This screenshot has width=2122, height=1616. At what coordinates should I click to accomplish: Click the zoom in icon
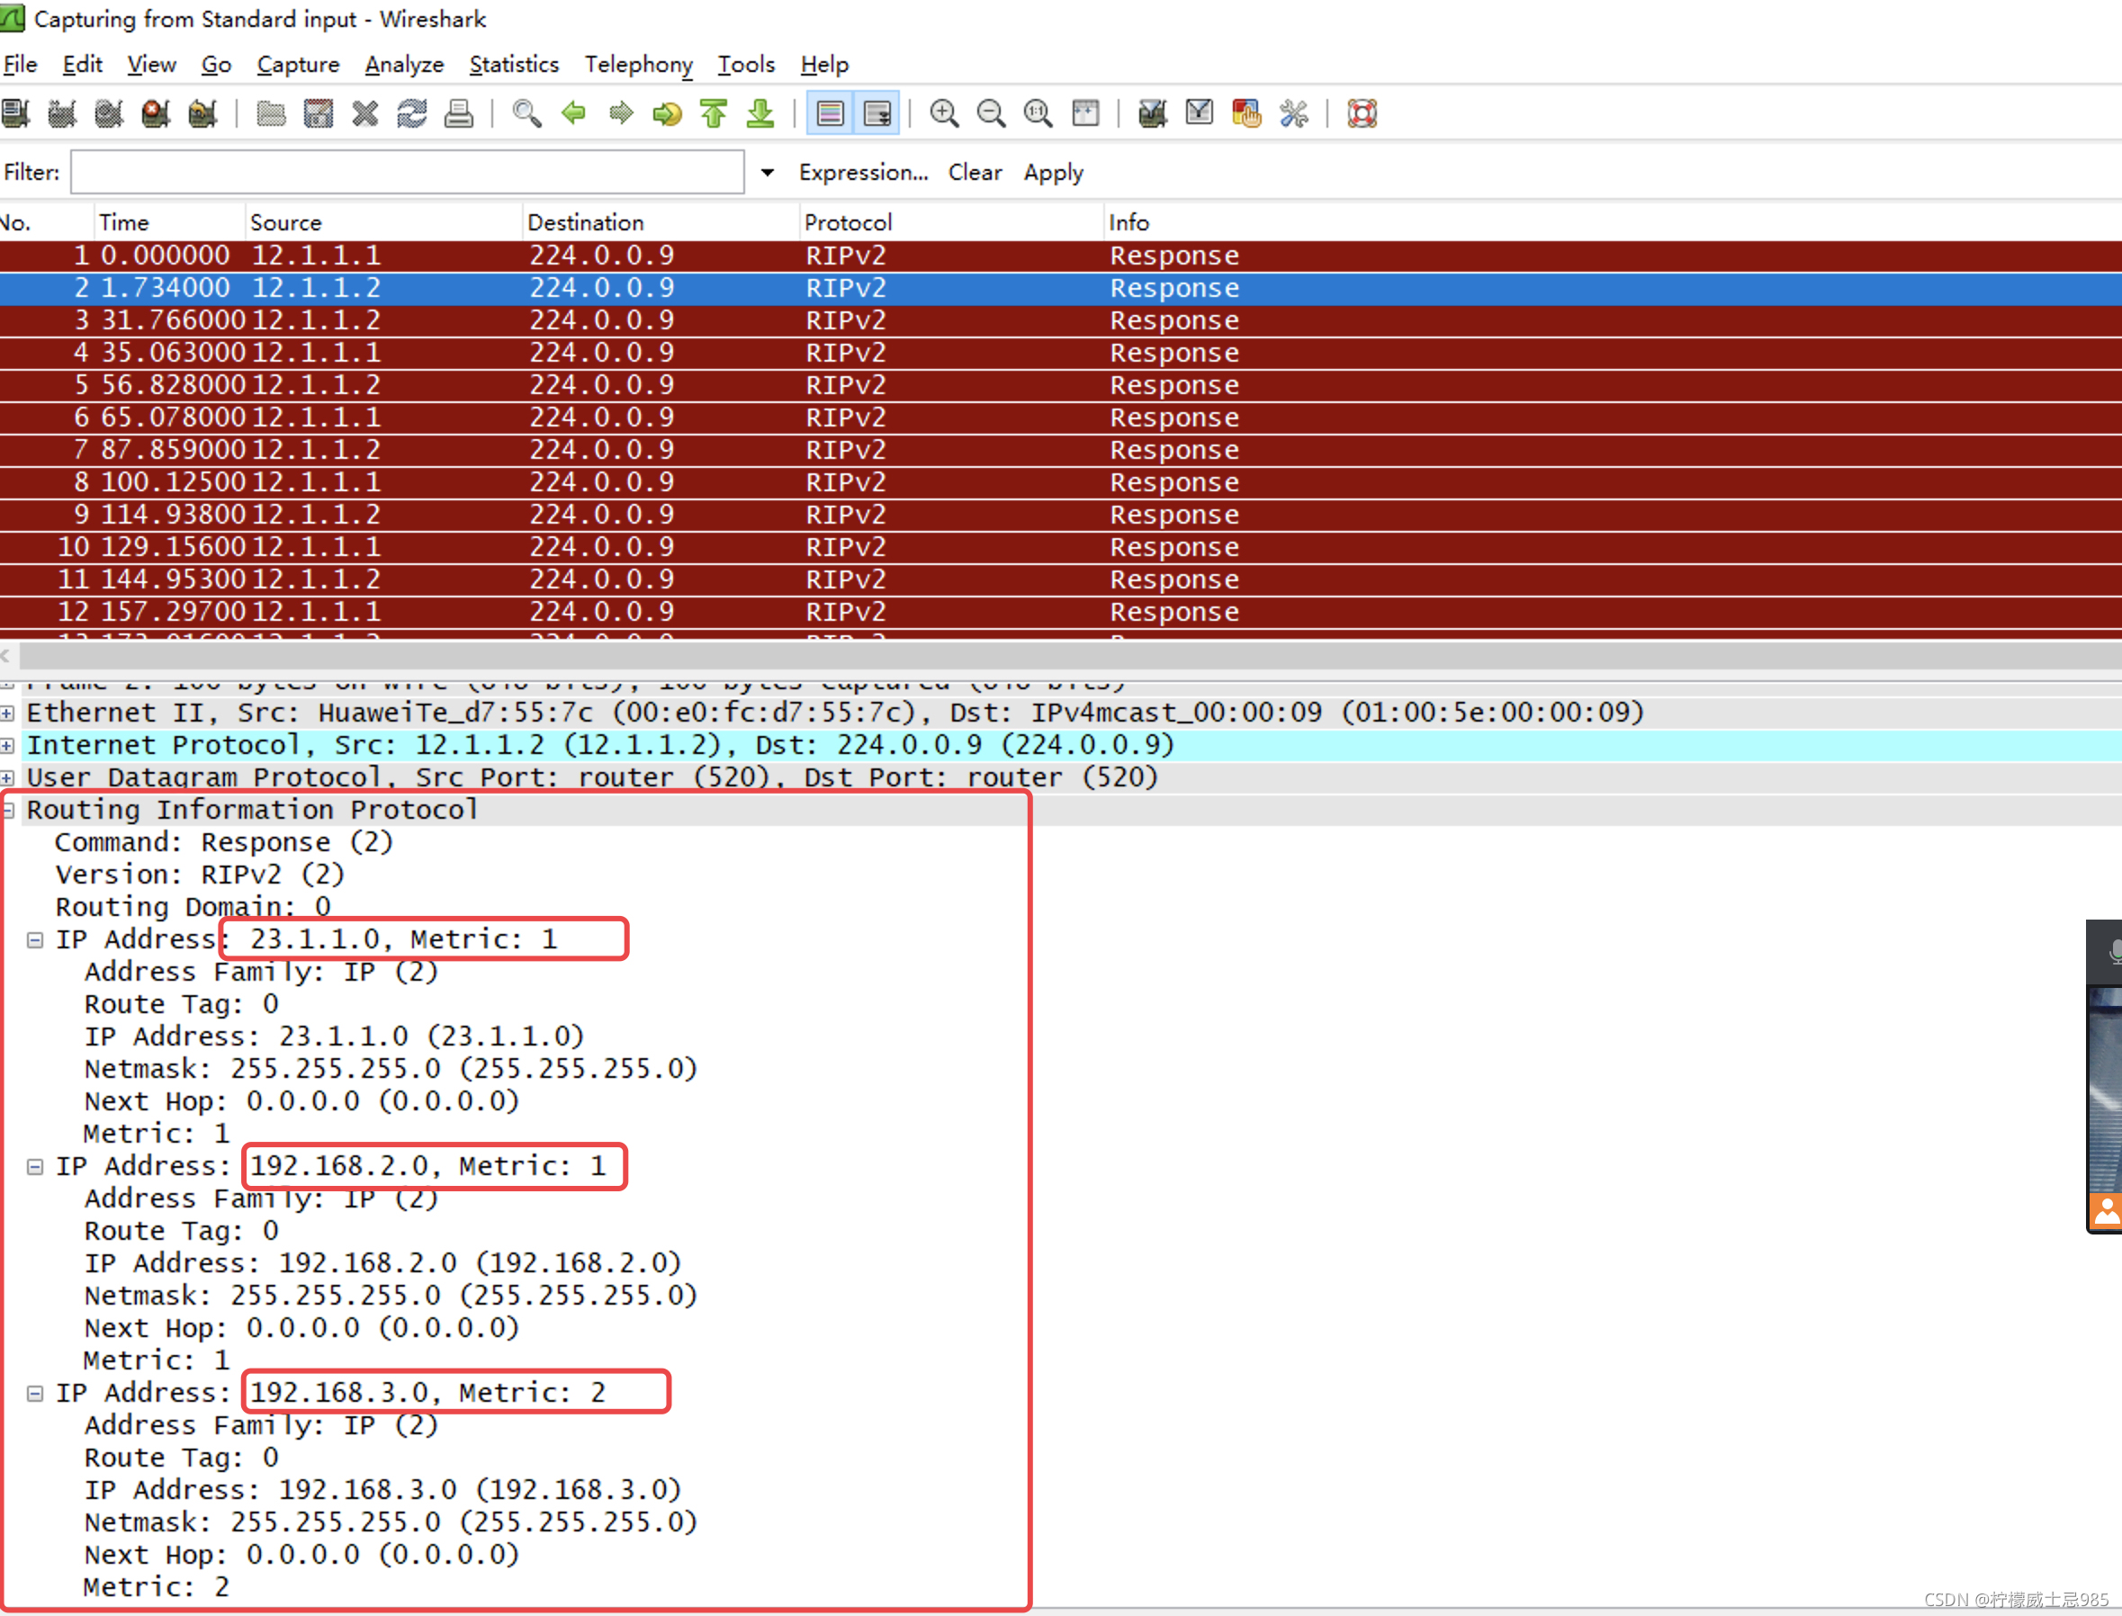coord(944,113)
